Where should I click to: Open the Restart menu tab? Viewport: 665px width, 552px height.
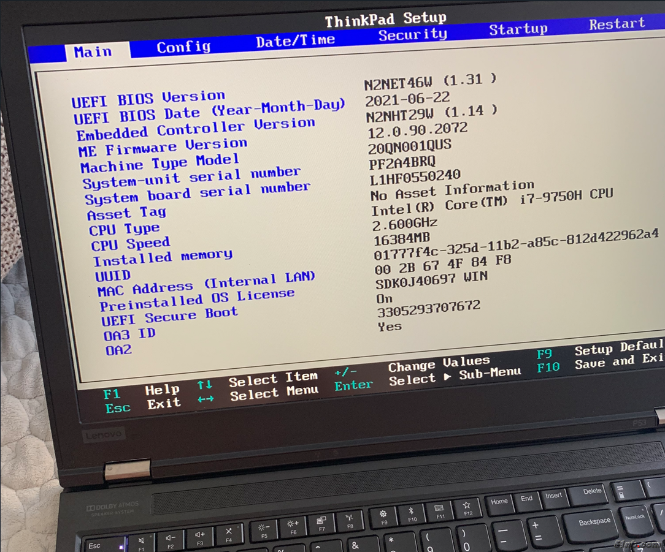coord(617,24)
